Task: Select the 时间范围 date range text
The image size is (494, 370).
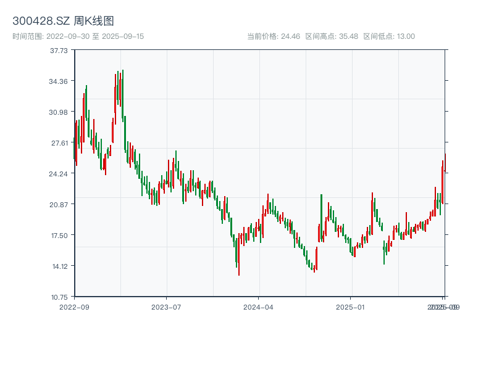Action: [x=78, y=36]
